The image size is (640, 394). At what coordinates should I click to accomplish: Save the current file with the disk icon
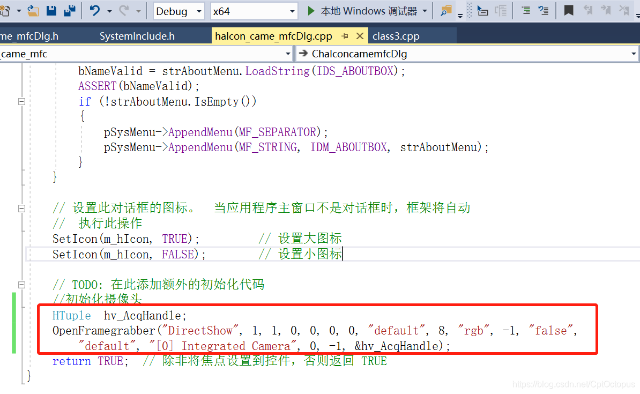51,11
